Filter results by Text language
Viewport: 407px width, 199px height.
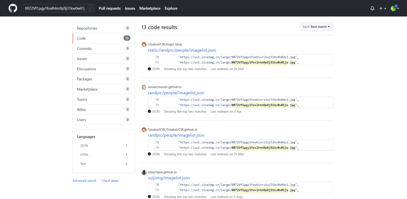coord(104,164)
